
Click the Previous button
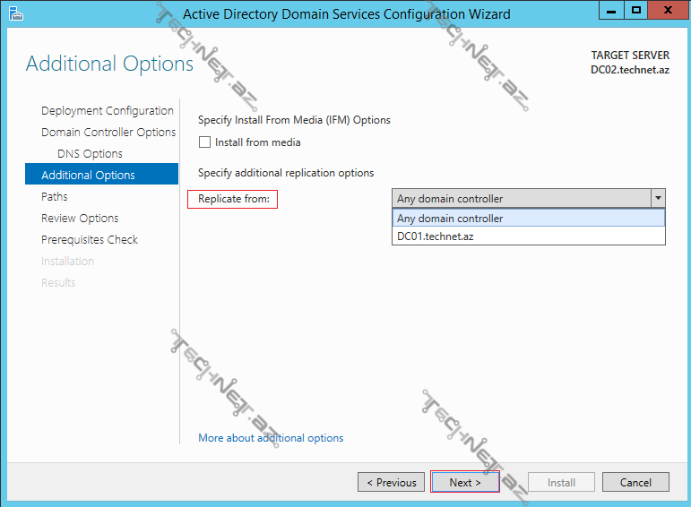392,483
